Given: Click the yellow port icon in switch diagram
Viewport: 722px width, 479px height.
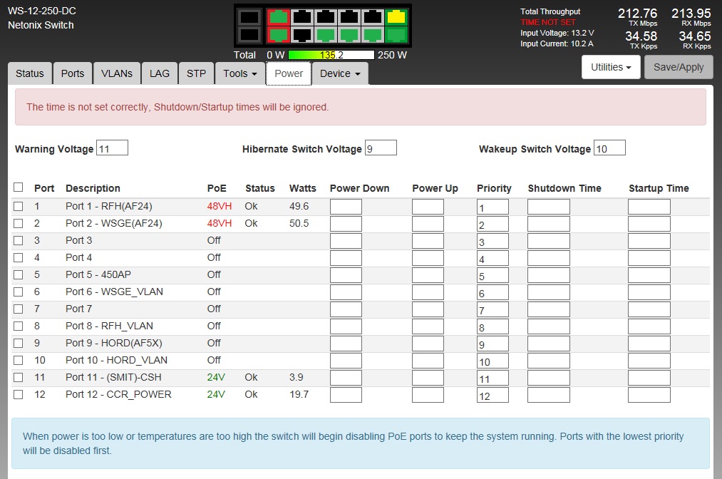Looking at the screenshot, I should [396, 16].
